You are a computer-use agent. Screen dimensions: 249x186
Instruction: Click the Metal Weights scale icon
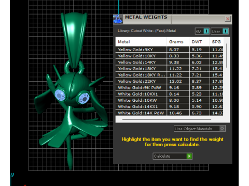tap(118, 19)
